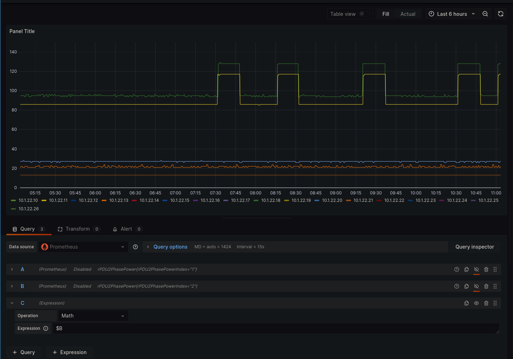Duplicate expression C
513x359 pixels.
point(467,303)
